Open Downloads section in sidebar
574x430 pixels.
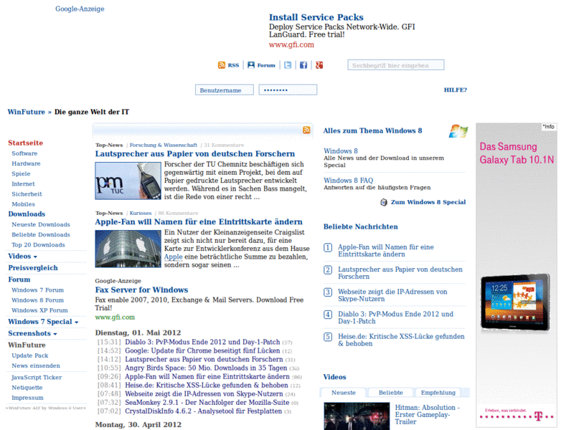[27, 214]
